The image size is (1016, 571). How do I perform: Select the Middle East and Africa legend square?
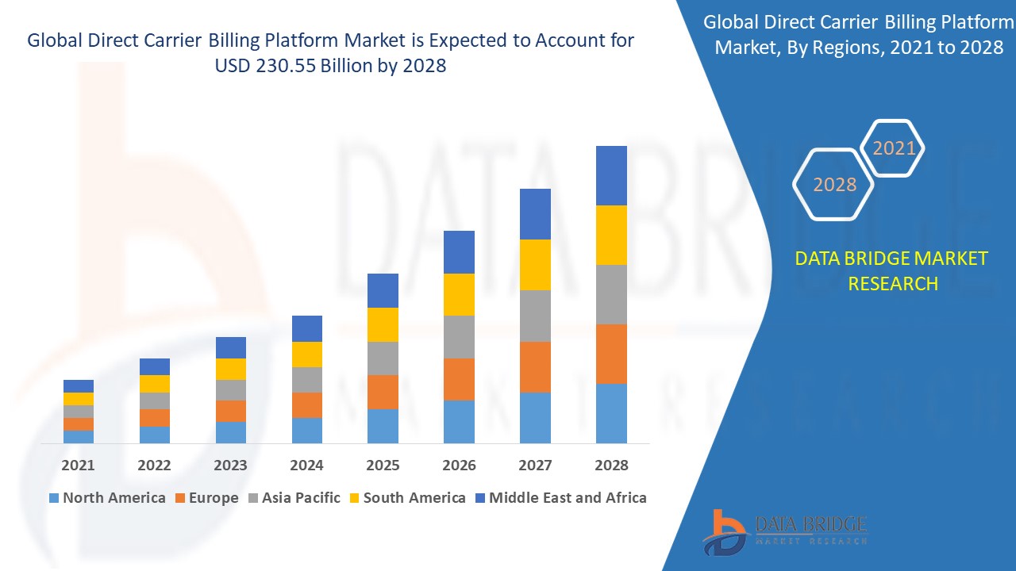click(479, 498)
